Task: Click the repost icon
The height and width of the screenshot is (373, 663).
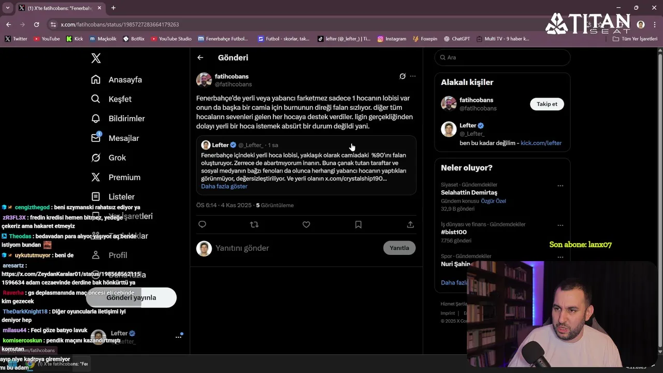Action: (254, 224)
